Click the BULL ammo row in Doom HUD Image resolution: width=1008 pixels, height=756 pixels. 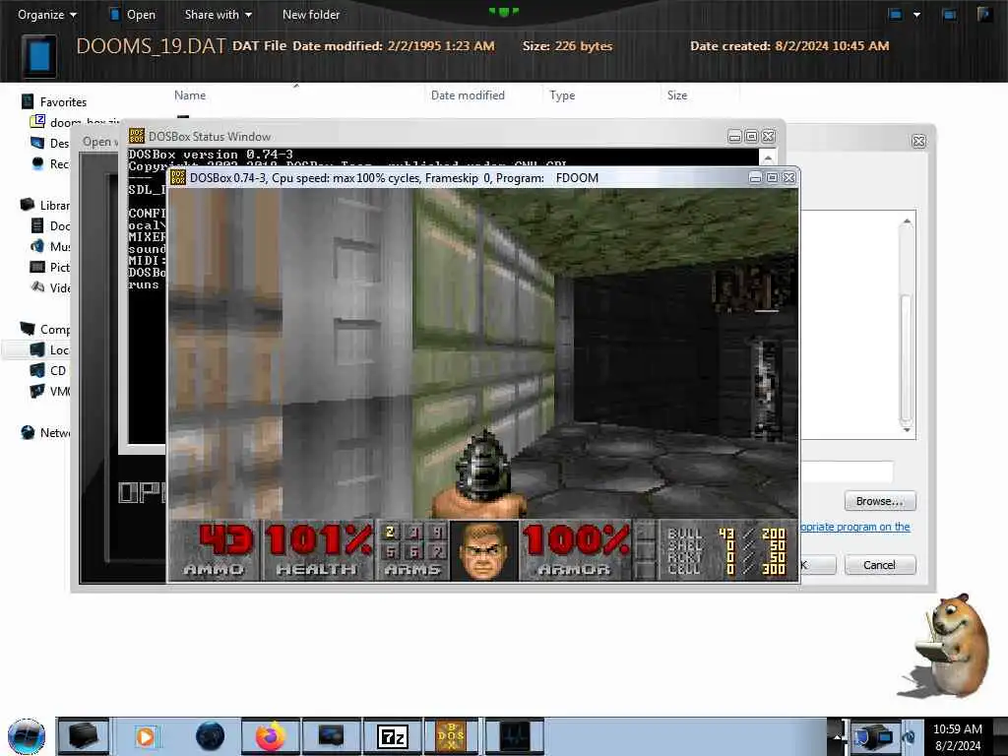point(726,534)
